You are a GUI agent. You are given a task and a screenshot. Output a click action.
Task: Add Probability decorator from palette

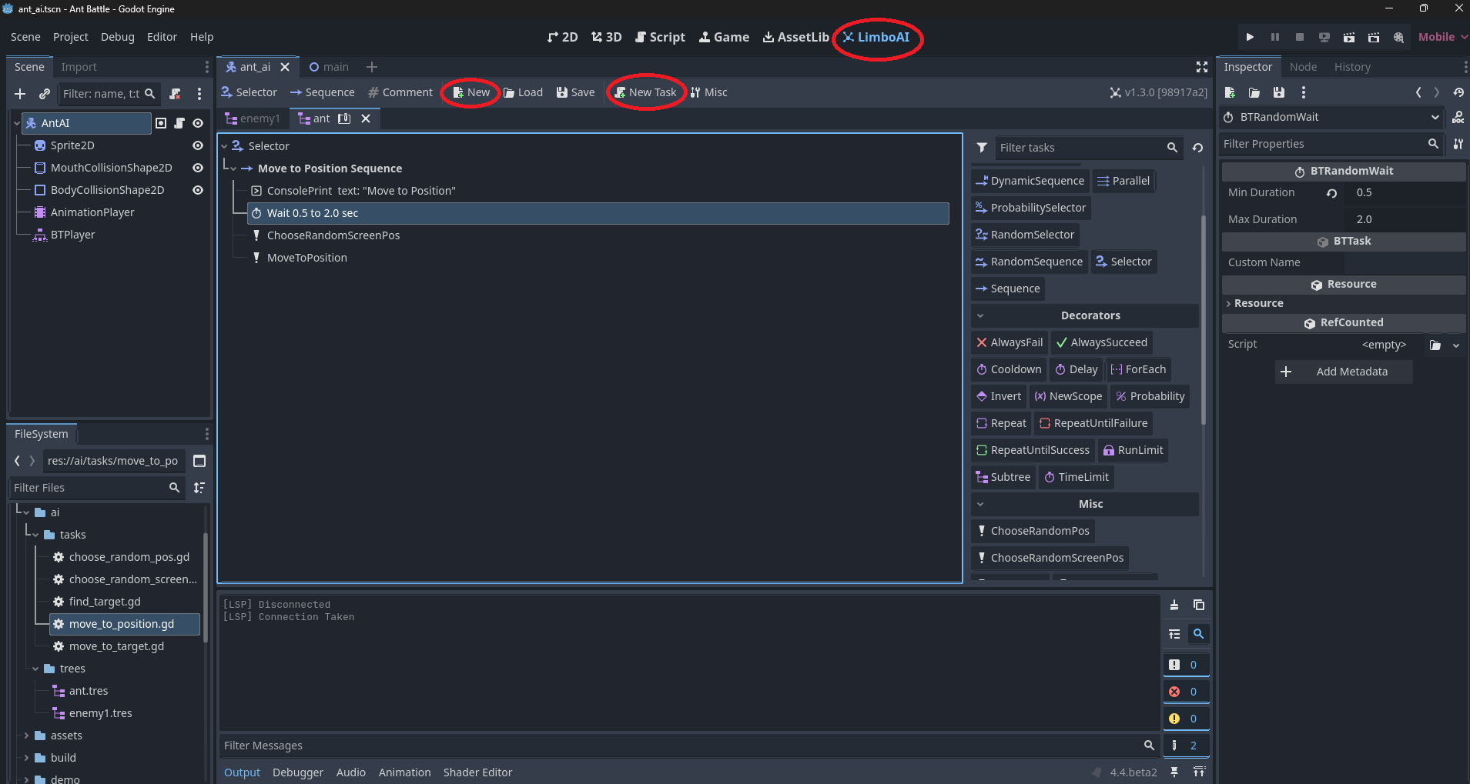1150,396
